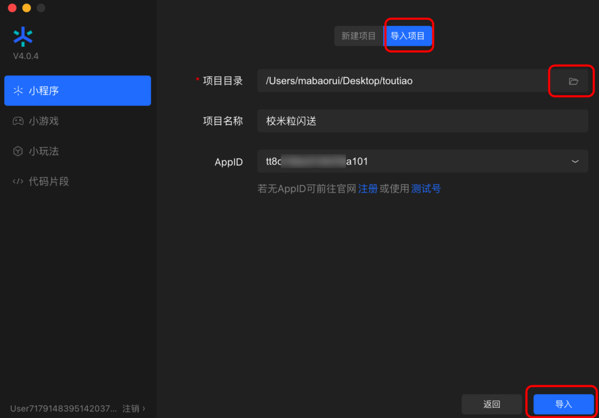599x418 pixels.
Task: Click the ByteDance developer tools logo
Action: [23, 36]
